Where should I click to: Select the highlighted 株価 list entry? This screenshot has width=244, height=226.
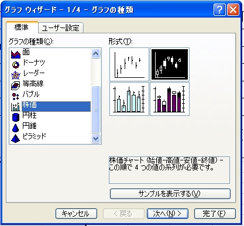(x=56, y=107)
